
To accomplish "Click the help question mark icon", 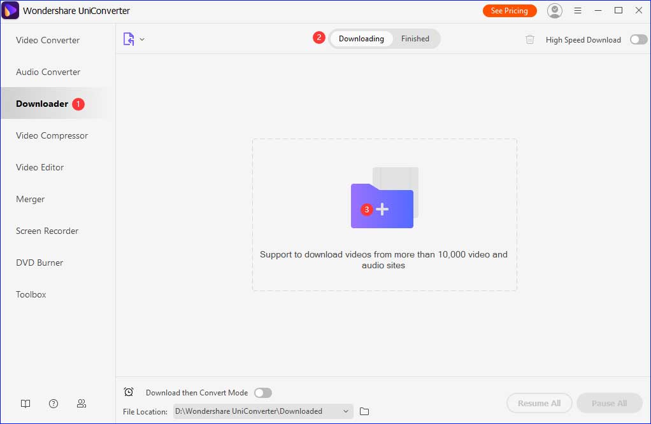I will pyautogui.click(x=53, y=404).
